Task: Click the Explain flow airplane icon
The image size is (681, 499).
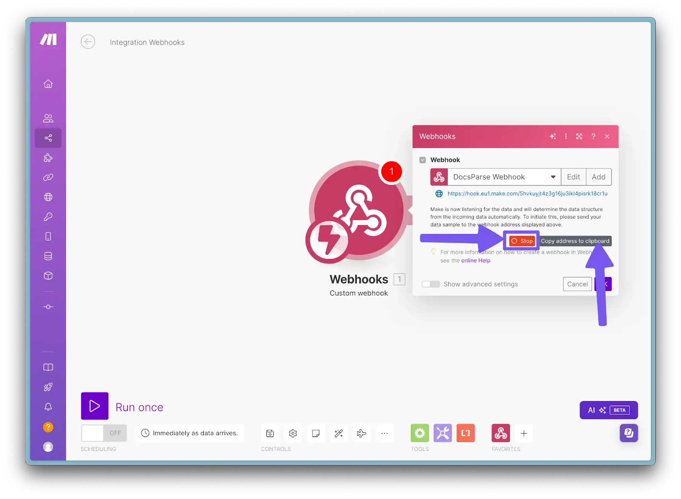Action: [361, 433]
